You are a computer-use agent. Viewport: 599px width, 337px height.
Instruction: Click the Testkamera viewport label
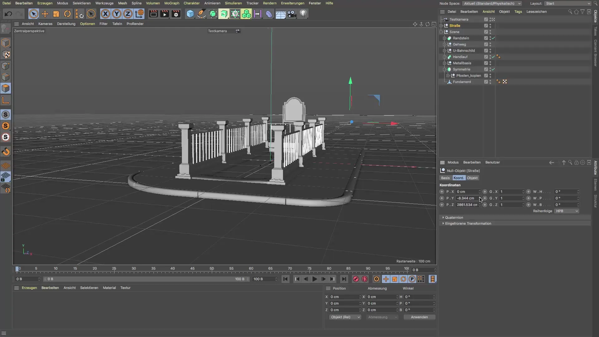tap(217, 31)
